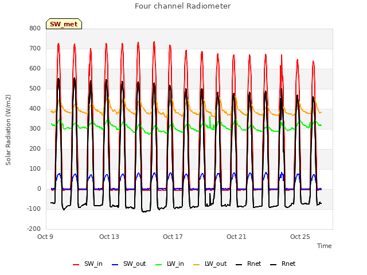Click the 500 y-axis tick label

coord(35,89)
